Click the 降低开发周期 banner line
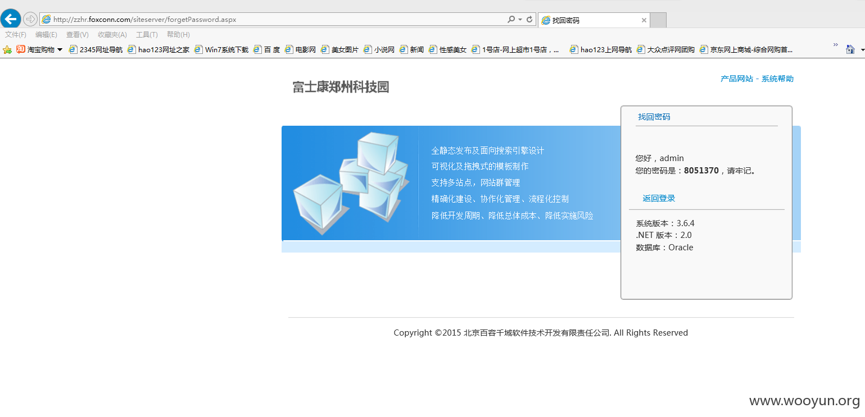This screenshot has height=417, width=865. [x=512, y=216]
